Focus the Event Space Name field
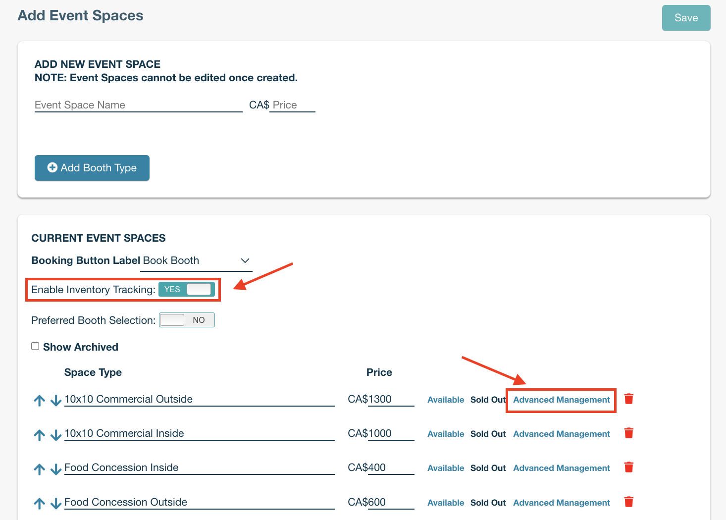 139,105
